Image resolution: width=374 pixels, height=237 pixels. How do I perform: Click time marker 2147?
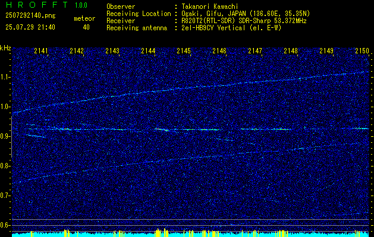[255, 51]
